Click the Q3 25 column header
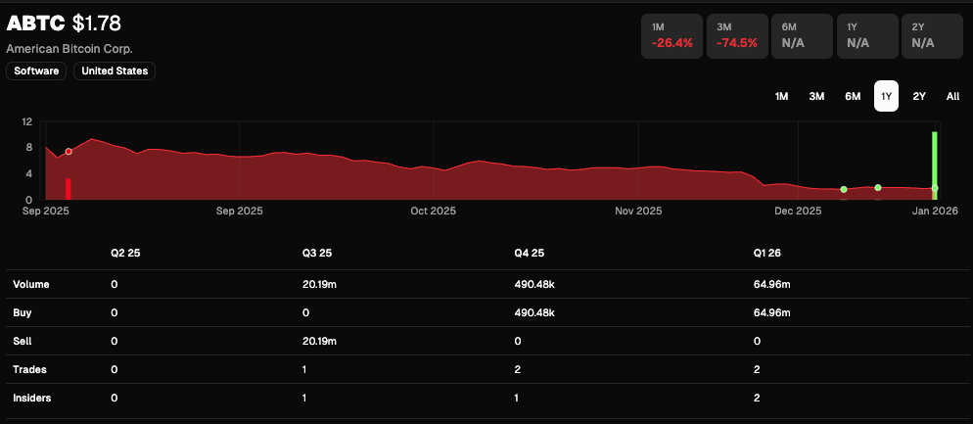The image size is (973, 424). point(315,253)
